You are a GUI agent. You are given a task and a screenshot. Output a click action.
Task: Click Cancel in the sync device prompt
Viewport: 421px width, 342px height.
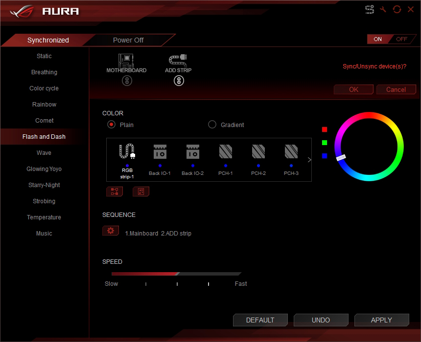[x=396, y=89]
